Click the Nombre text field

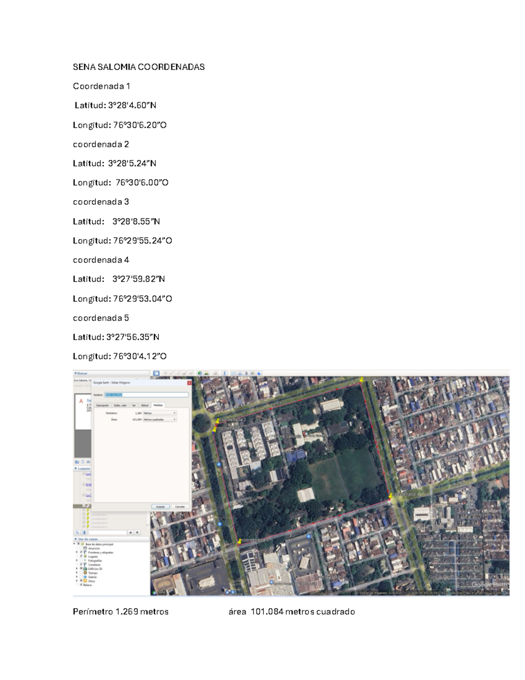[x=146, y=395]
